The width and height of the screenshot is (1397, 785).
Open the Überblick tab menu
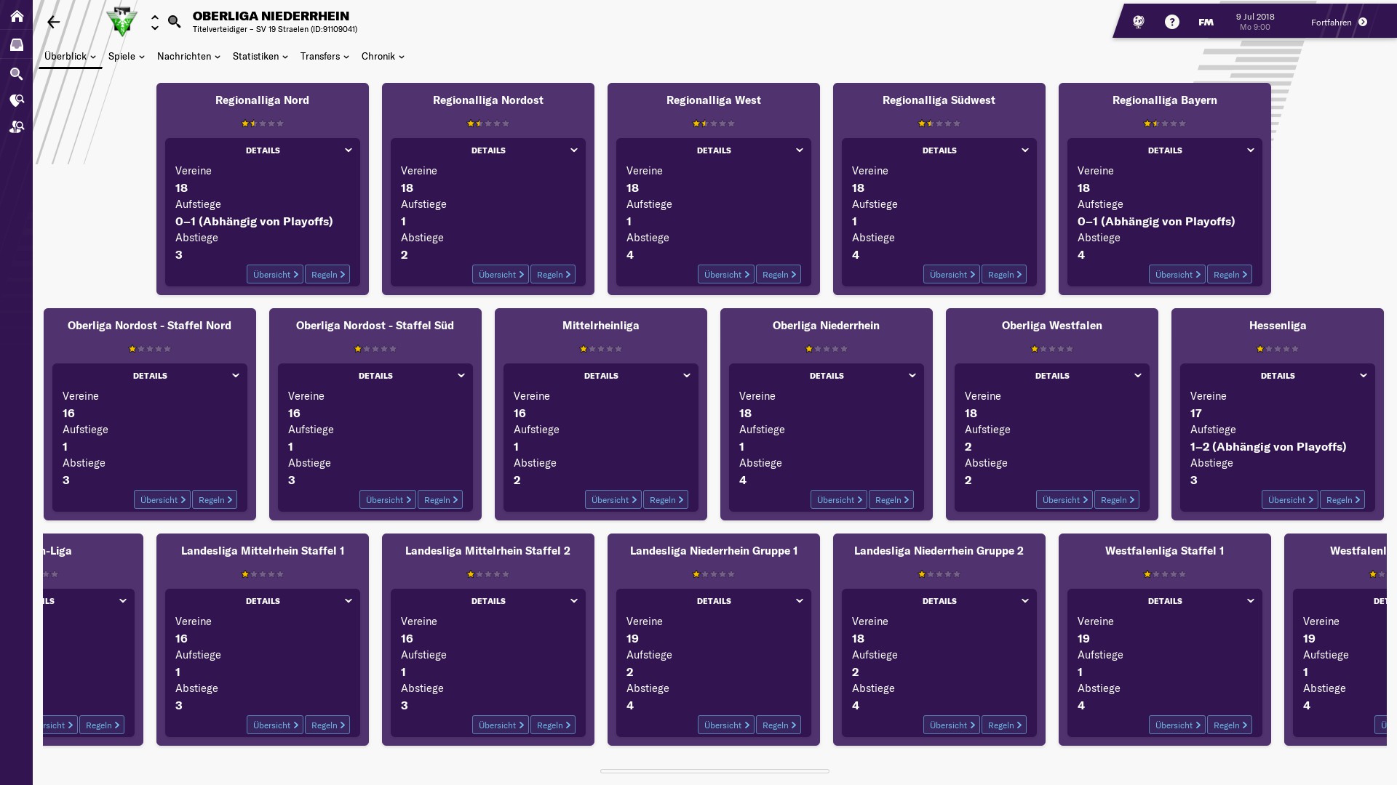point(70,56)
